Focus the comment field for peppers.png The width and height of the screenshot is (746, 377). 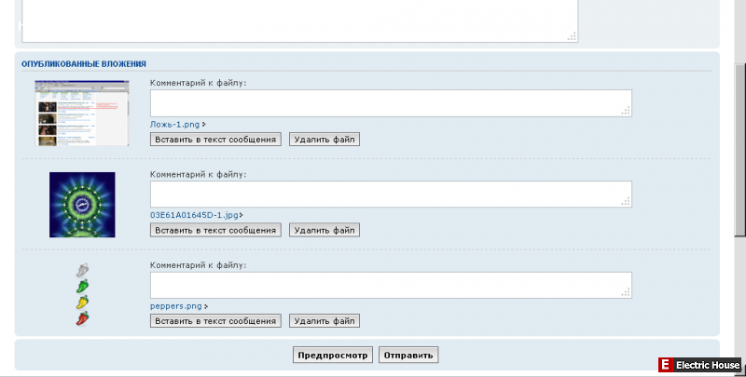391,285
